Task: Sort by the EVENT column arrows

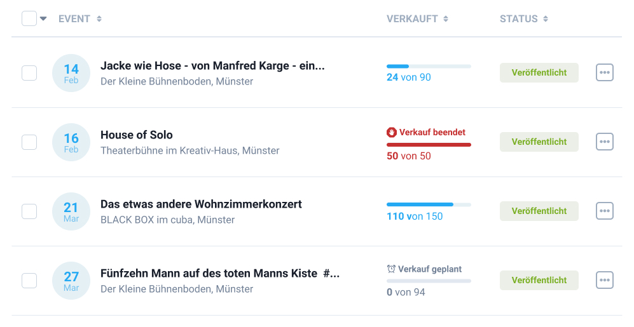Action: pyautogui.click(x=99, y=19)
